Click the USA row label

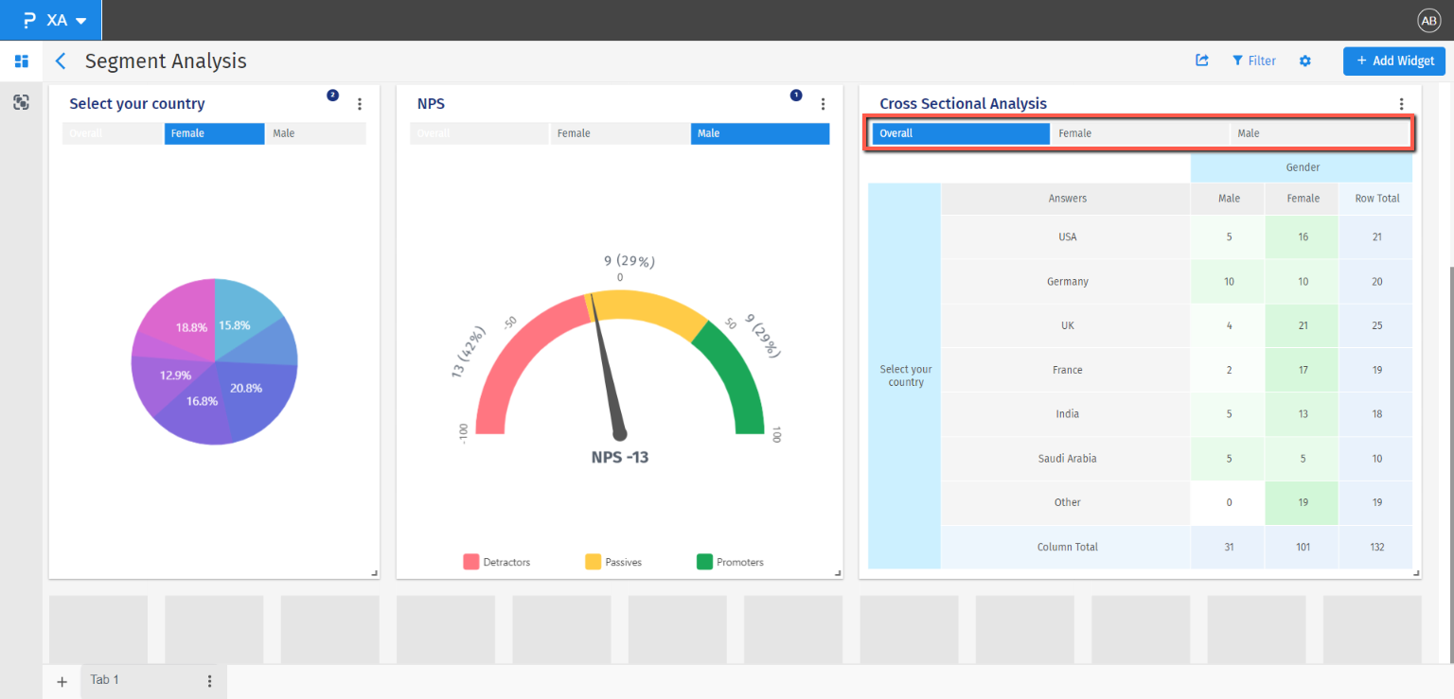click(1067, 236)
